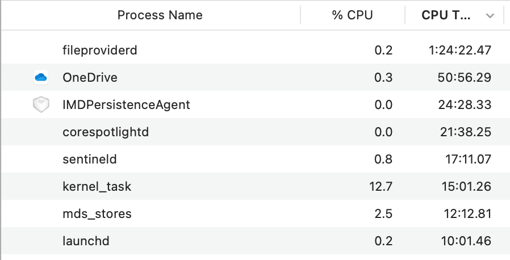The width and height of the screenshot is (510, 260).
Task: Click kernel_task's 12.7 CPU percentage
Action: [381, 187]
